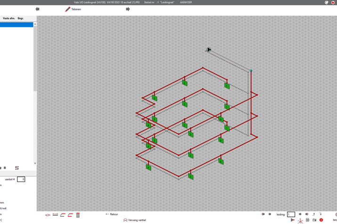The width and height of the screenshot is (337, 224).
Task: Click the up-turn arrow icon near leiding
Action: coord(314,214)
